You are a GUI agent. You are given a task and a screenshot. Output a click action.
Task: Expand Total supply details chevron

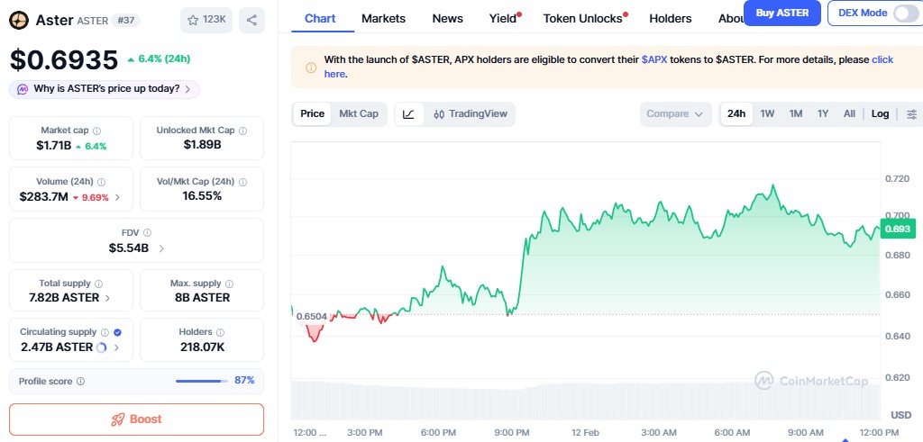tap(107, 298)
